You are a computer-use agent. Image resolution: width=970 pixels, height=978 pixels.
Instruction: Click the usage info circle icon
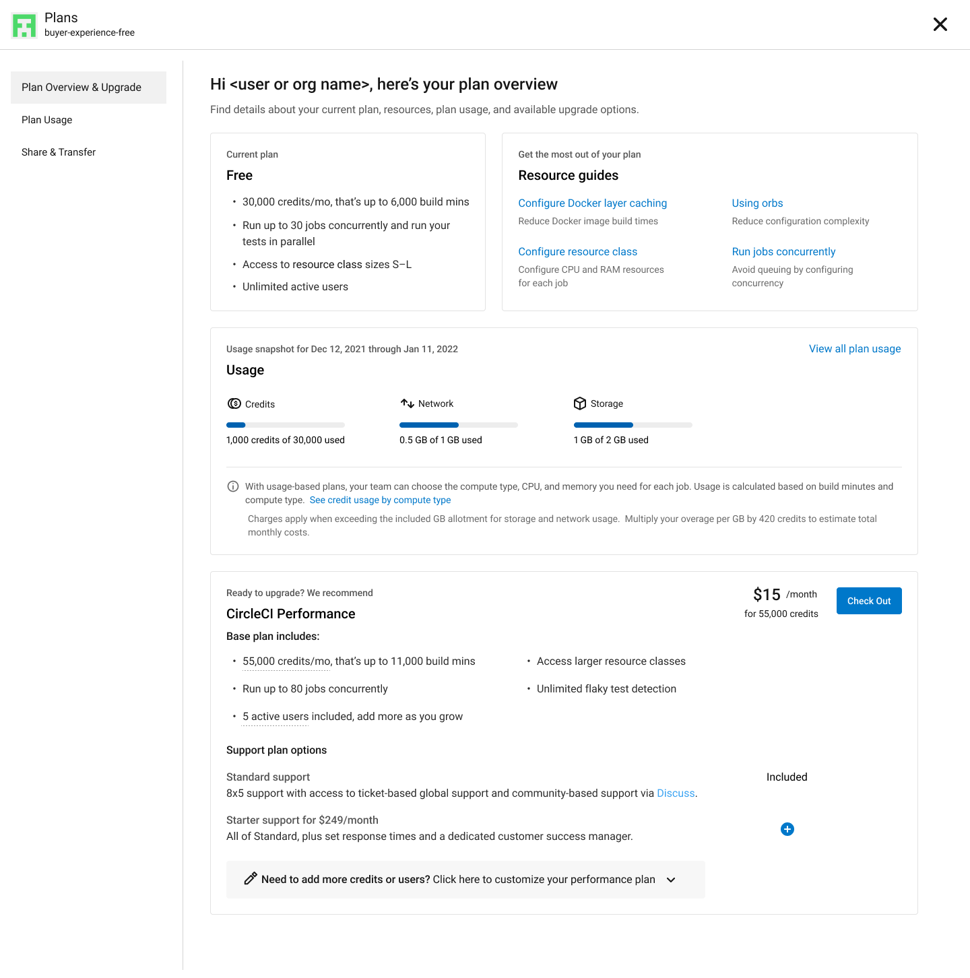tap(233, 486)
